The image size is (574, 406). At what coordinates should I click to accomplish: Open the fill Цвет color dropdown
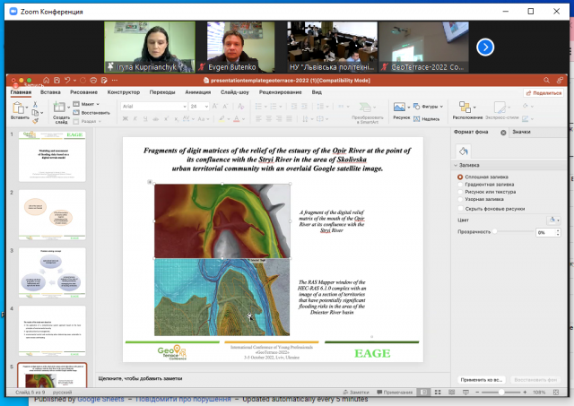(x=552, y=219)
